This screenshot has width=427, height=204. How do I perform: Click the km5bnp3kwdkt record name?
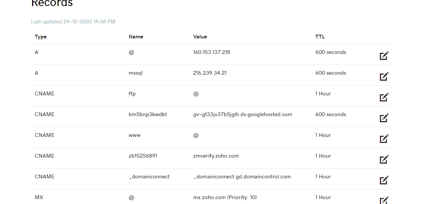148,115
